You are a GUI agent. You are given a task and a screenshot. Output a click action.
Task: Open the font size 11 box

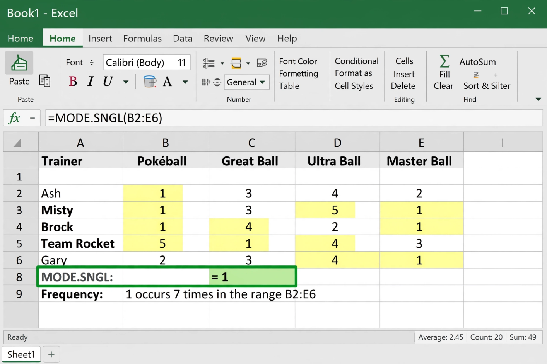[x=182, y=63]
